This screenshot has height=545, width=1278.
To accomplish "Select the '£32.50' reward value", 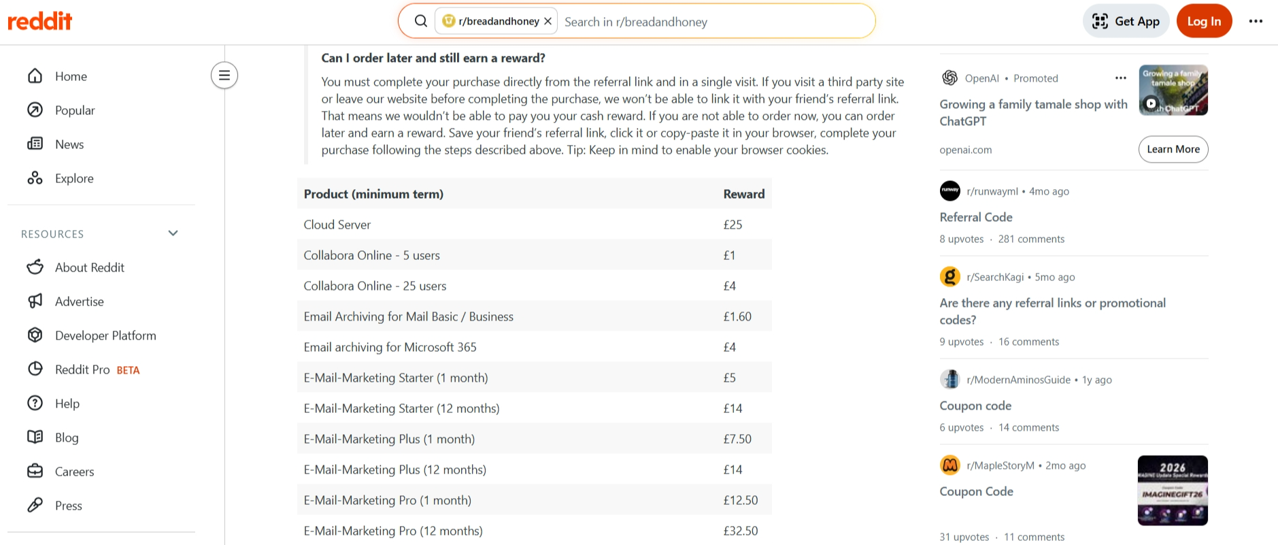I will (741, 531).
